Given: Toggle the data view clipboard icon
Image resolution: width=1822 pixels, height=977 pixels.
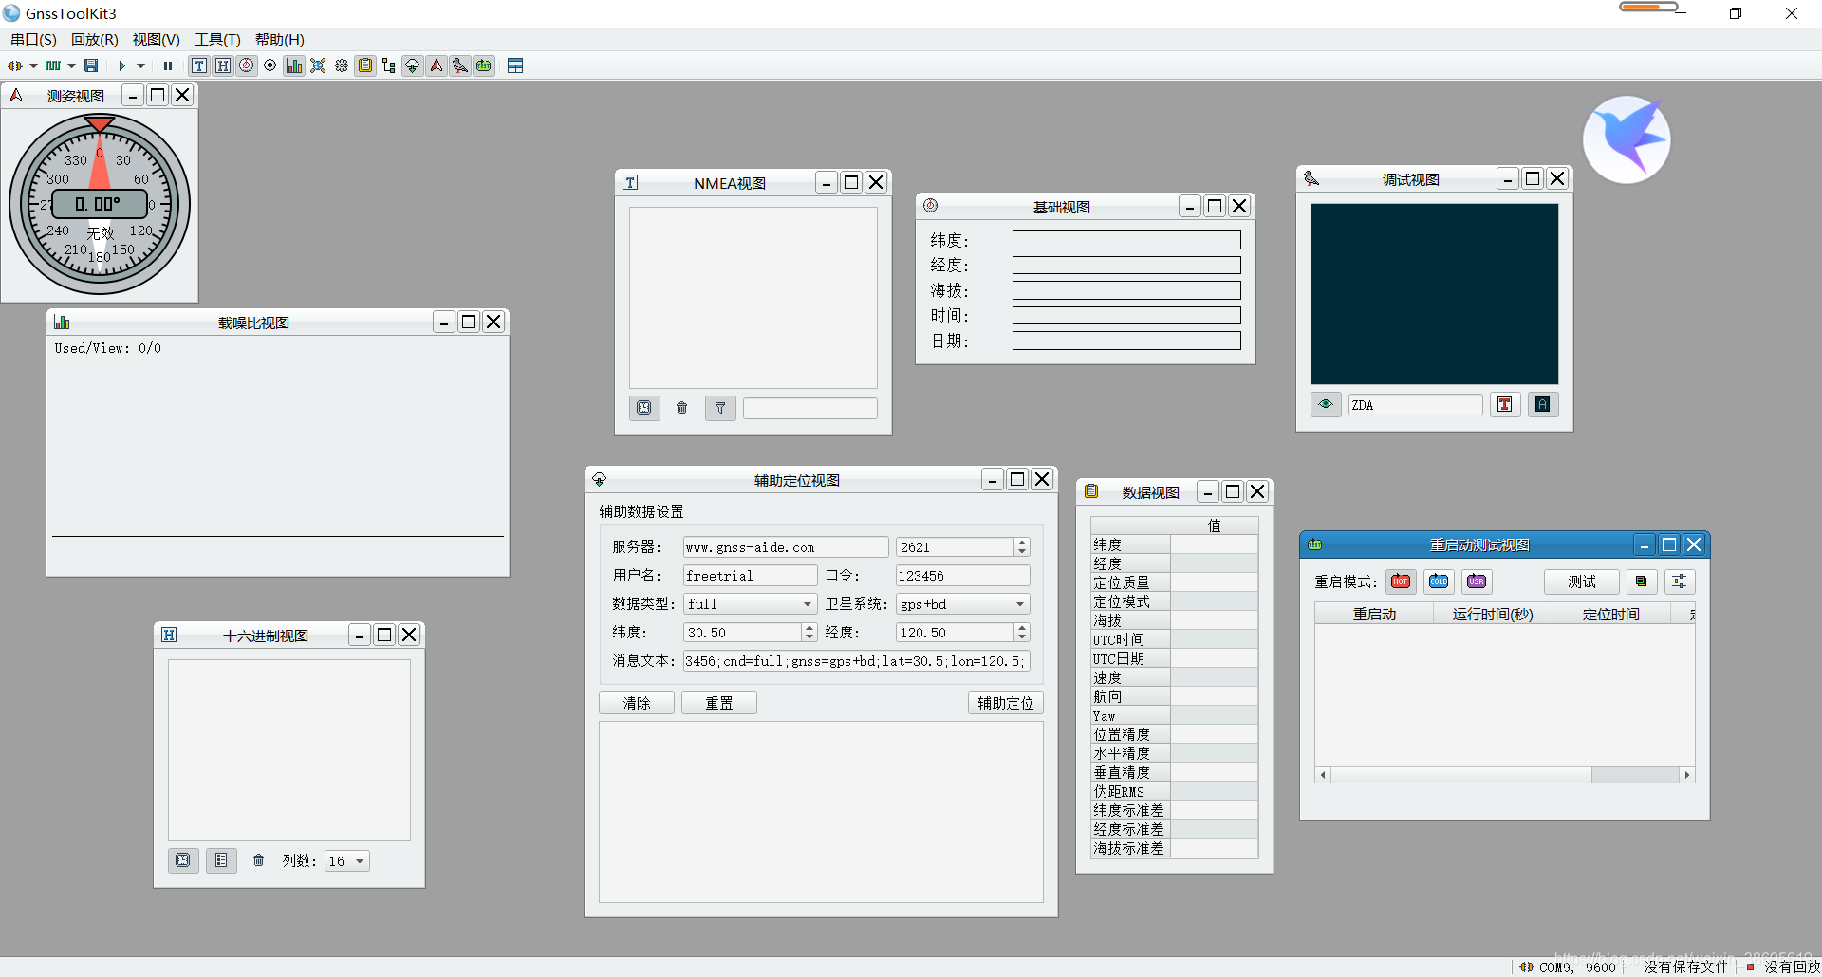Looking at the screenshot, I should coord(365,65).
